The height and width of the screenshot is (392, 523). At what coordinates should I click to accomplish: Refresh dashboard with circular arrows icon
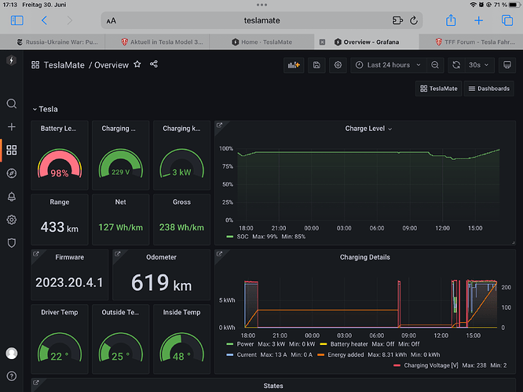456,65
